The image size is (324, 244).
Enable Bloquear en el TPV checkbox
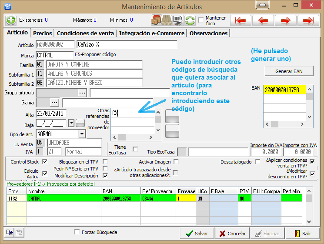[105, 161]
